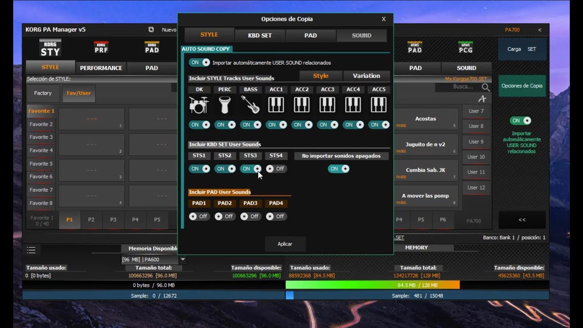
Task: Toggle the DK track switch
Action: pyautogui.click(x=199, y=124)
